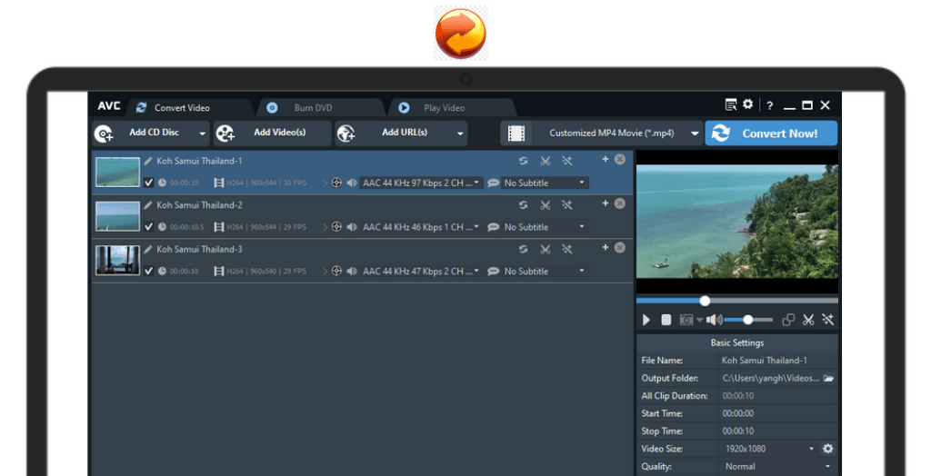Open the snapshot options arrow beside camera icon
This screenshot has width=931, height=476.
point(699,320)
